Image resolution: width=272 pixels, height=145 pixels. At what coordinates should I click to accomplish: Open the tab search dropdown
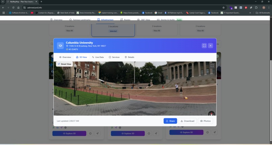click(3, 2)
